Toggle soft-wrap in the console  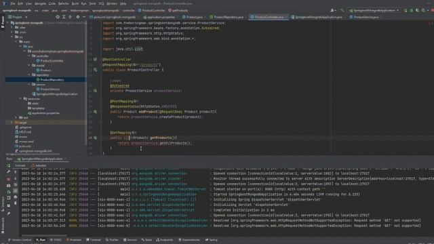pos(16,185)
